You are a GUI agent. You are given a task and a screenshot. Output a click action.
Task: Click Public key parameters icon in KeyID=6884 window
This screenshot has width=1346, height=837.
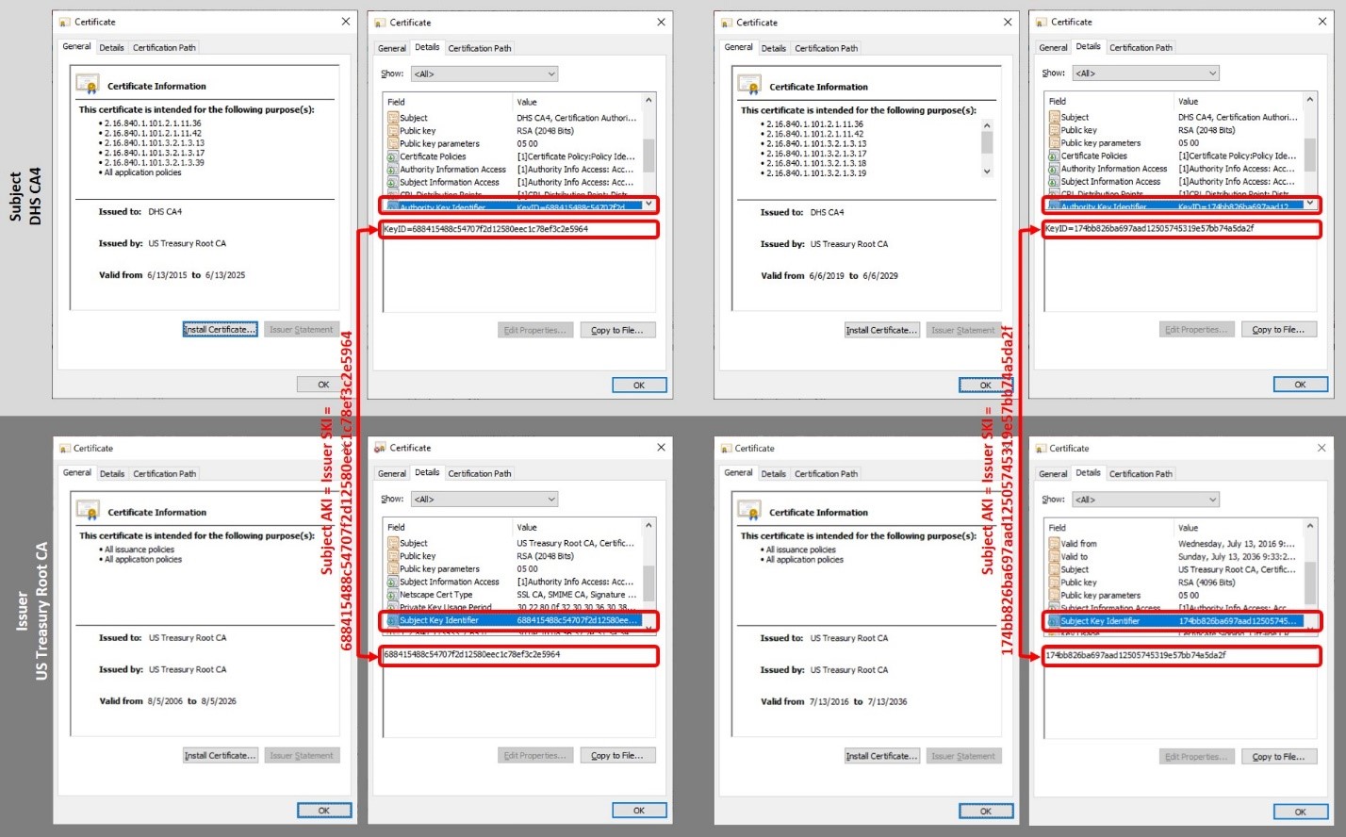(393, 144)
